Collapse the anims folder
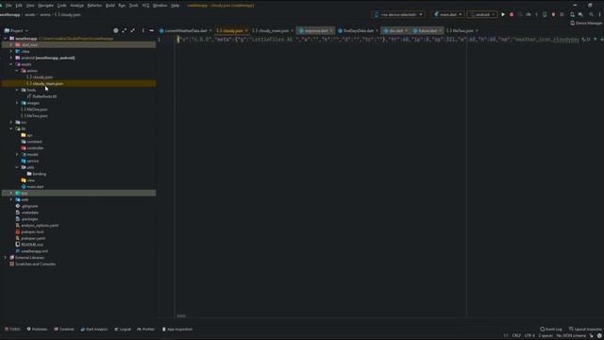The height and width of the screenshot is (340, 604). pyautogui.click(x=17, y=71)
